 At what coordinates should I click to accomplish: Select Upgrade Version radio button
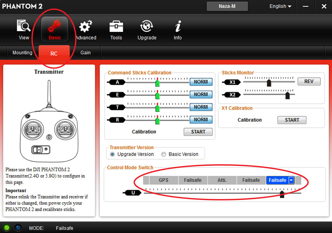(x=113, y=154)
